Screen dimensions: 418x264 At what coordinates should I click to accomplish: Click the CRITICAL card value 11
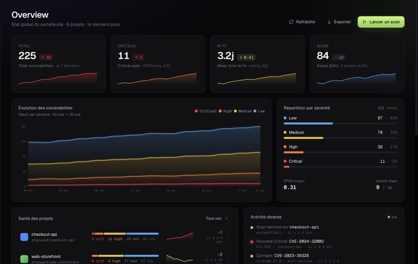(123, 56)
